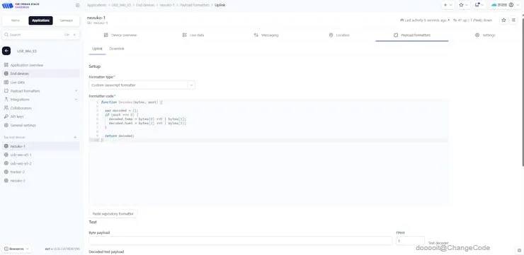Go to the Gateways section
Screen dimensions: 524x255
point(66,20)
